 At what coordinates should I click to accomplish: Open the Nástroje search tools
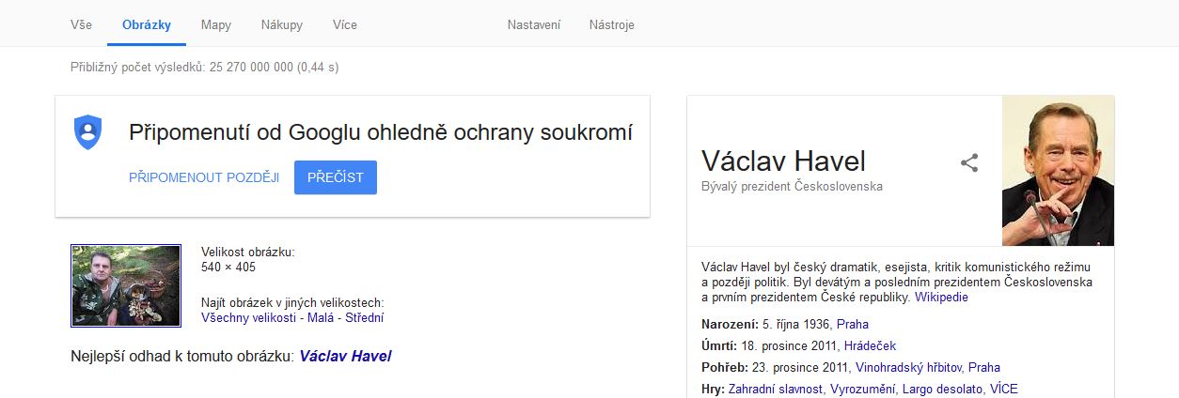[x=612, y=24]
